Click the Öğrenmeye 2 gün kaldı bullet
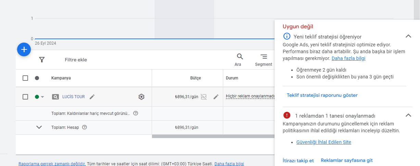 321,70
